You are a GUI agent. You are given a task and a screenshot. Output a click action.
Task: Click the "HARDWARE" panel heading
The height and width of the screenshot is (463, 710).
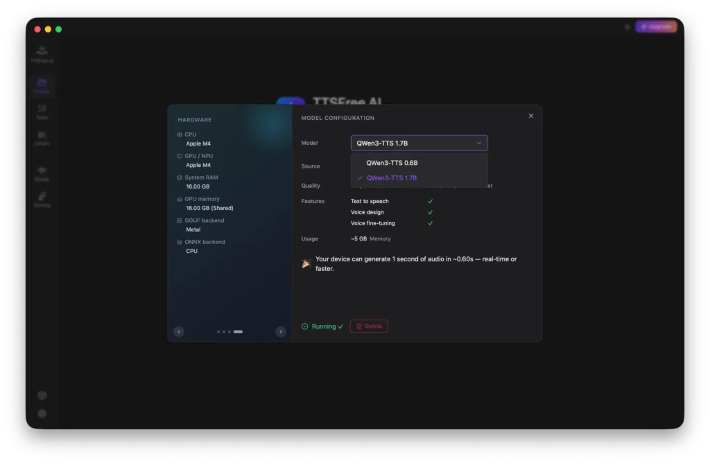195,120
